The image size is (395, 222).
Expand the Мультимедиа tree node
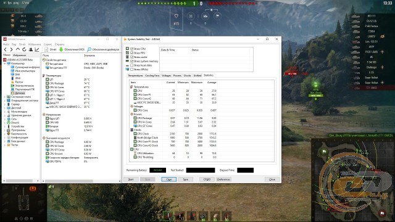4,112
